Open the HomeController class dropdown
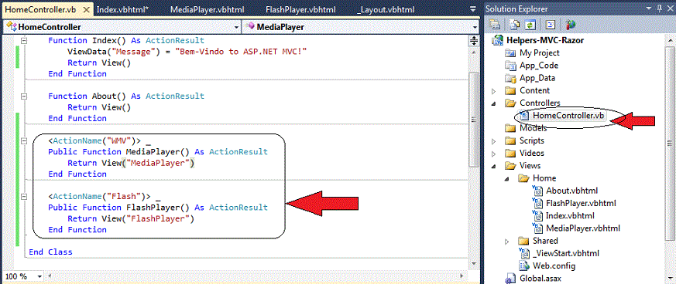Screen dimensions: 676x284 (235, 27)
